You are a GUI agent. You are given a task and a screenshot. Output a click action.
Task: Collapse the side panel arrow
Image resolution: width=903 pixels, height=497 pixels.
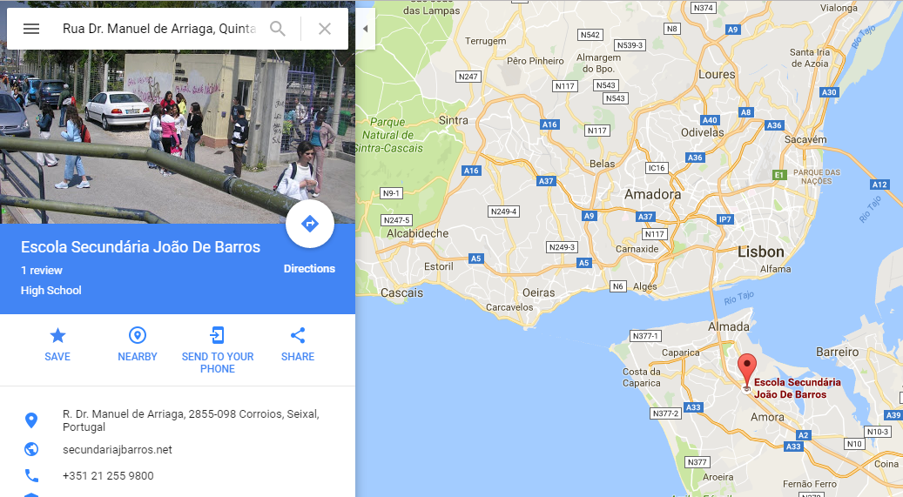pos(365,29)
